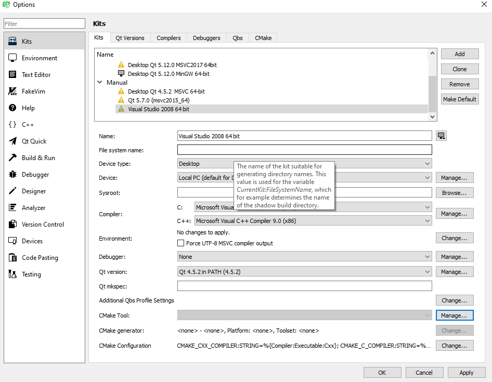Click warning icon of Desktop Qt 5.12.0 MSVC2017 64bit
The width and height of the screenshot is (492, 382).
coord(121,64)
